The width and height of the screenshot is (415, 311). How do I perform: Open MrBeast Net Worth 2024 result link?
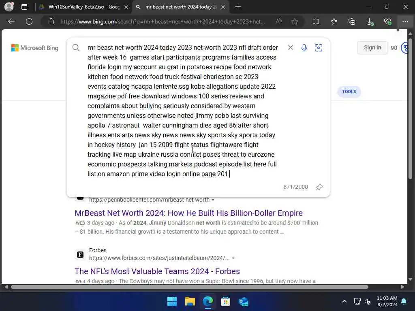[x=188, y=213]
